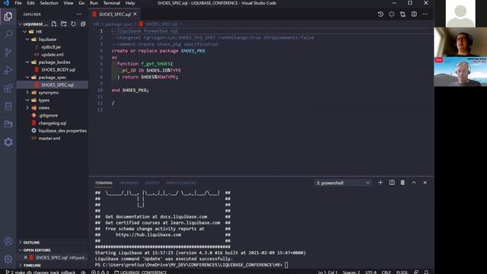Open the Terminal menu
Screen dimensions: 487x274
(x=112, y=3)
